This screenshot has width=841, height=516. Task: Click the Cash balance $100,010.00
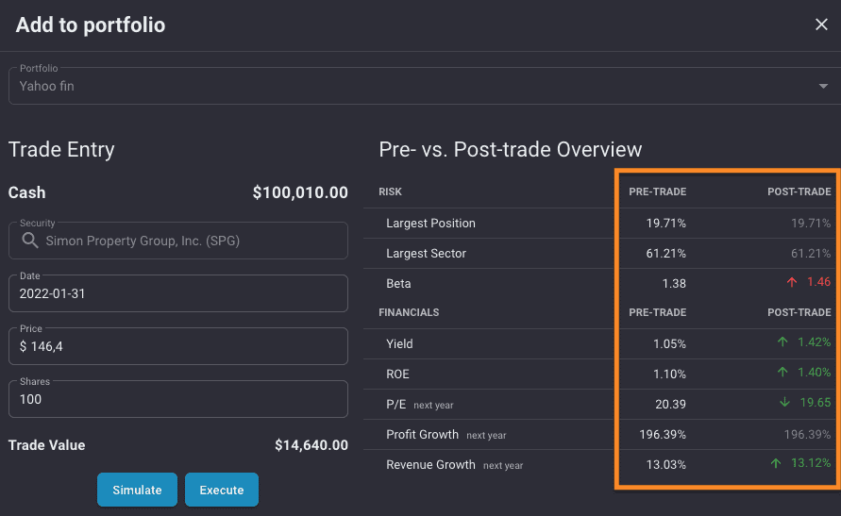tap(300, 192)
